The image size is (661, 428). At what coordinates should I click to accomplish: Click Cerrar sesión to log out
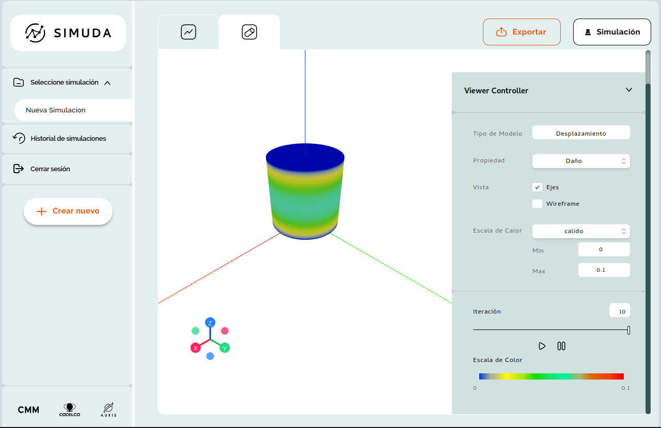click(50, 169)
